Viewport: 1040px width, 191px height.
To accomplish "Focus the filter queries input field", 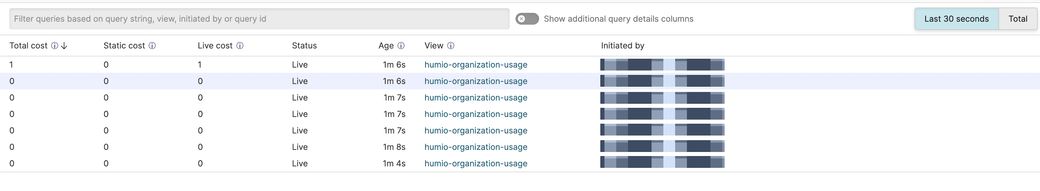I will [x=259, y=19].
